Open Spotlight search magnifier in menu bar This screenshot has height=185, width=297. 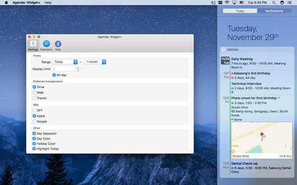point(274,2)
